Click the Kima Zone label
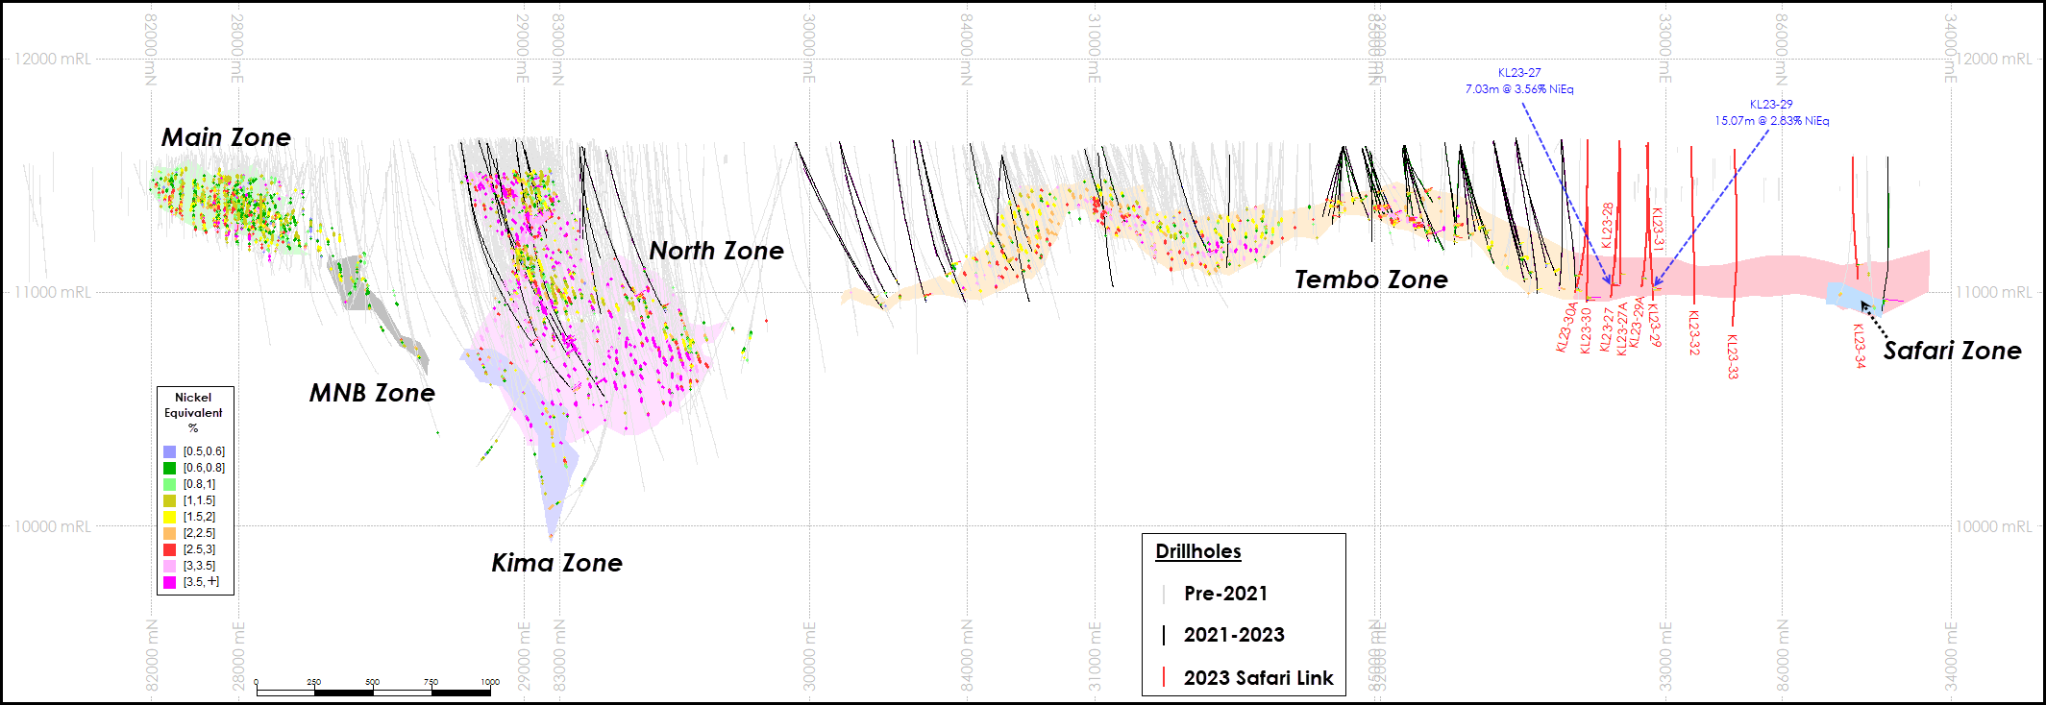Screen dimensions: 2046x705 (x=556, y=563)
